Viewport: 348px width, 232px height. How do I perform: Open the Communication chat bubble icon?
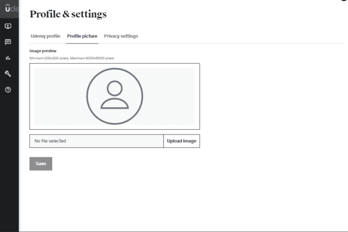8,42
